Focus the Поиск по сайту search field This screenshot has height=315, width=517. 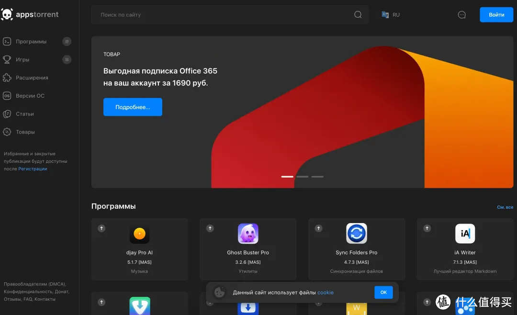pyautogui.click(x=229, y=15)
